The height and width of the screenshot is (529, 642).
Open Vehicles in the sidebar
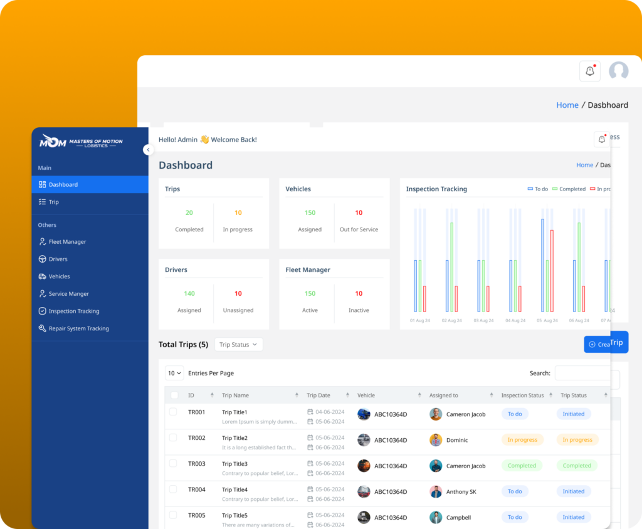pos(90,276)
